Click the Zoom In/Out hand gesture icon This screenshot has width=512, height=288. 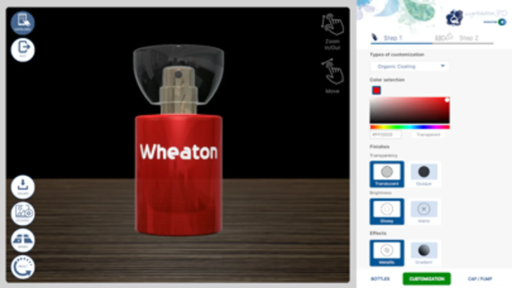[x=332, y=25]
